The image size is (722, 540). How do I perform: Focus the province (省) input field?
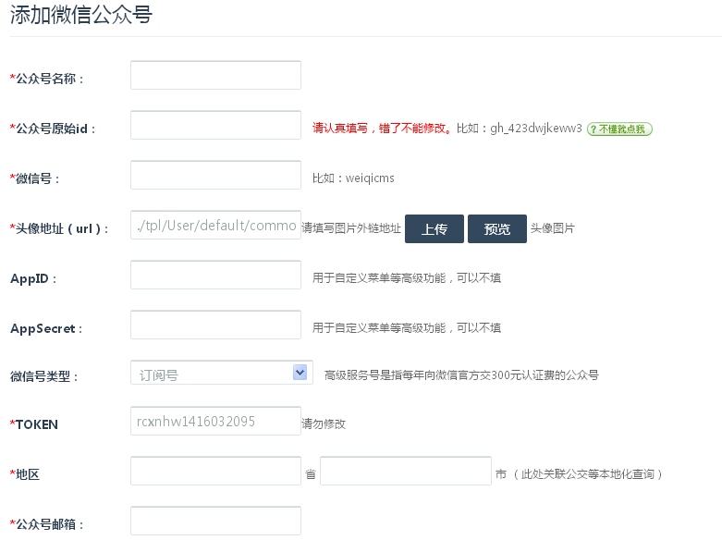pyautogui.click(x=215, y=471)
